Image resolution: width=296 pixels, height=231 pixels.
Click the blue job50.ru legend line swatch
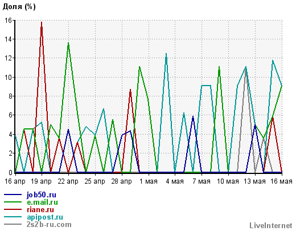(x=13, y=194)
